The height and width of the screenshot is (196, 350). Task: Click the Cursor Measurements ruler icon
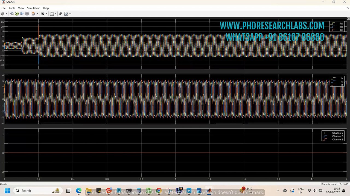pyautogui.click(x=66, y=14)
